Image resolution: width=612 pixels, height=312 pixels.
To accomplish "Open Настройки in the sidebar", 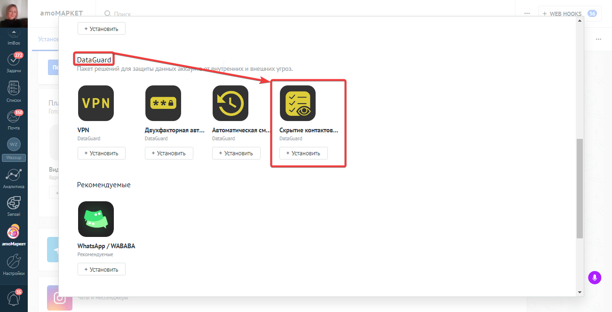I will pos(14,265).
